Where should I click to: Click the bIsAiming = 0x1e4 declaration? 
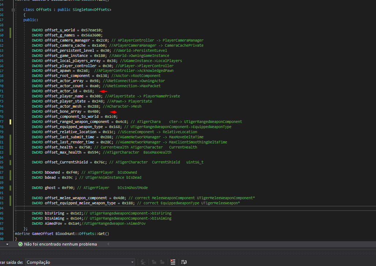pos(57,219)
